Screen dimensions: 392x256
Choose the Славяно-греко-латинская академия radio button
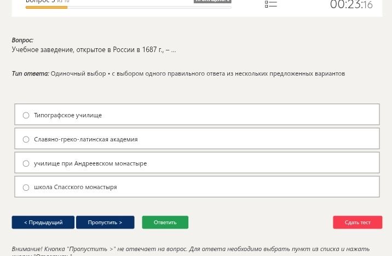pos(26,139)
